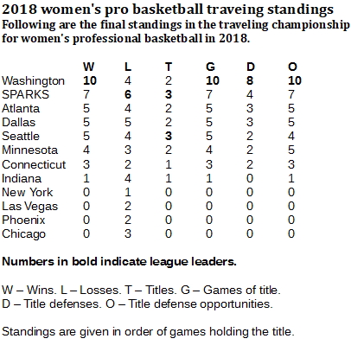Image resolution: width=351 pixels, height=345 pixels.
Task: Click SPARKS bold 6 losses value
Action: coord(128,94)
